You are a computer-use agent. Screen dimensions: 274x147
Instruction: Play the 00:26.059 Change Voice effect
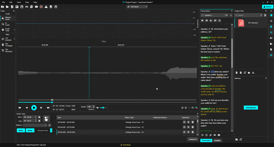point(189,127)
